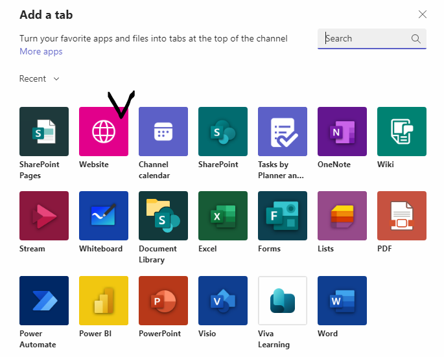Close the Add a tab dialog

click(423, 14)
